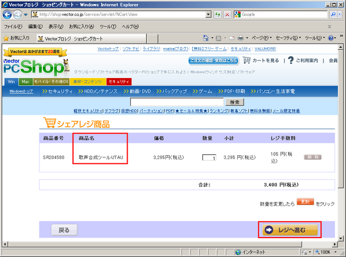
Task: Click ご注文の確認・受取はこちら button
Action: point(214,61)
